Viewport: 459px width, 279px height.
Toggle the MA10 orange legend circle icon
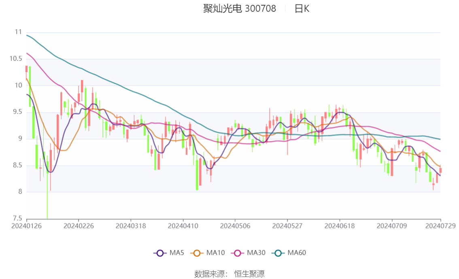(197, 253)
